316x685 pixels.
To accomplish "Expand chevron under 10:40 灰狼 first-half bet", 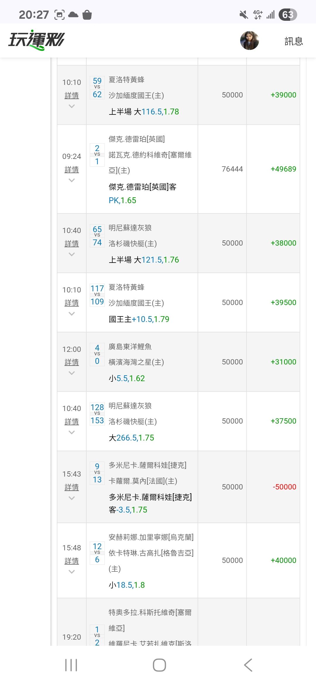I will pyautogui.click(x=72, y=254).
